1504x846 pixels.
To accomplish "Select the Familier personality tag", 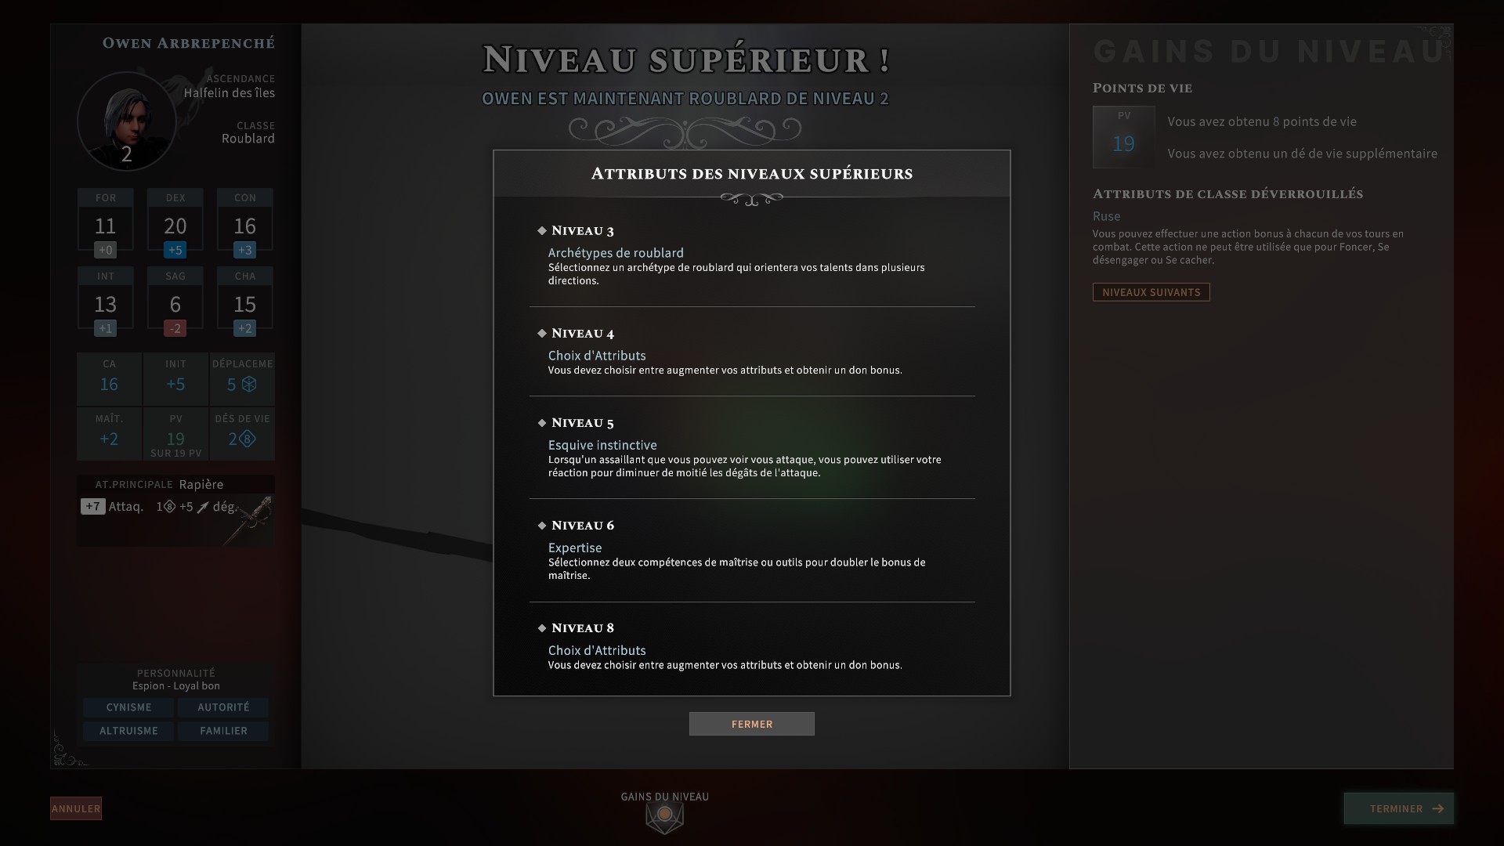I will coord(223,731).
